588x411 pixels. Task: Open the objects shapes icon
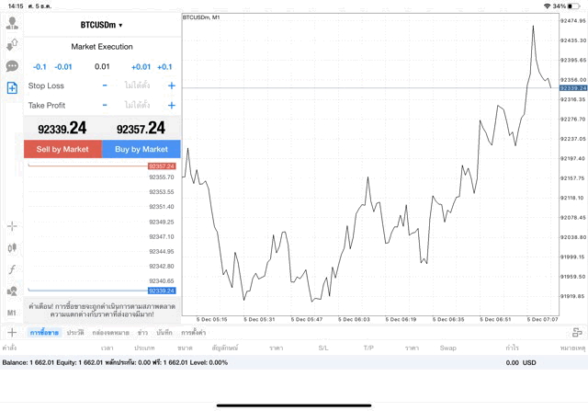coord(12,291)
